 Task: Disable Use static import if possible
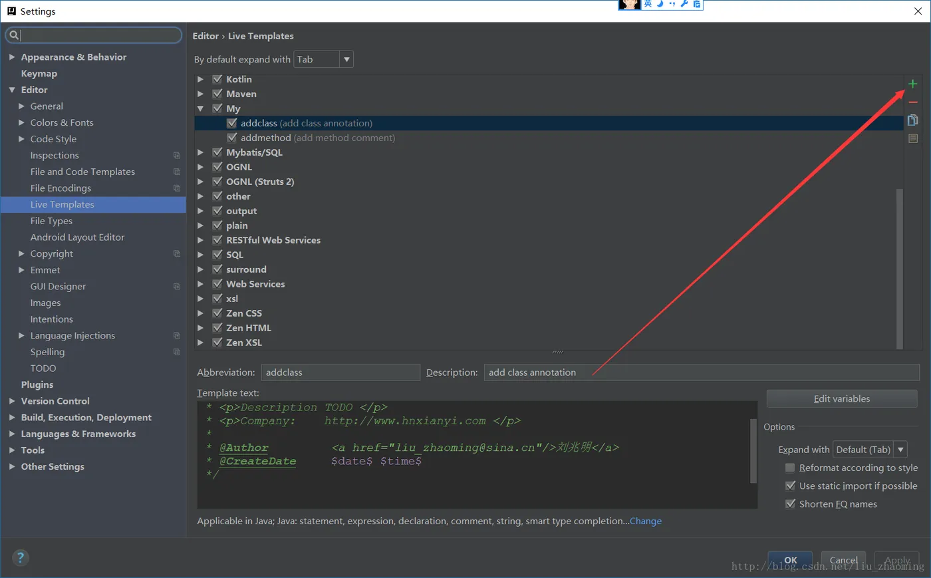coord(790,486)
